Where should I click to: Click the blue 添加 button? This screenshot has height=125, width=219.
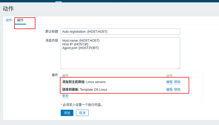[x=67, y=113]
